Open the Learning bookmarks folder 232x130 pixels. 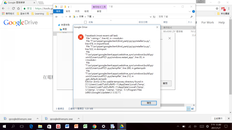click(x=38, y=13)
